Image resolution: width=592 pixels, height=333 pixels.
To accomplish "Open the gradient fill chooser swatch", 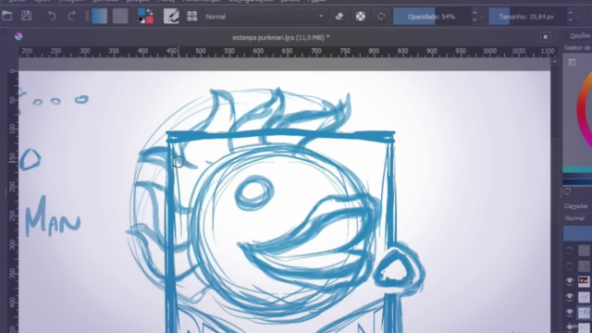I will click(99, 17).
